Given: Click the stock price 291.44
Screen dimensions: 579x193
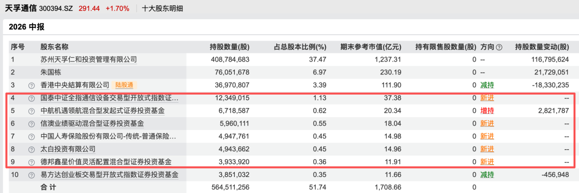Looking at the screenshot, I should 89,8.
